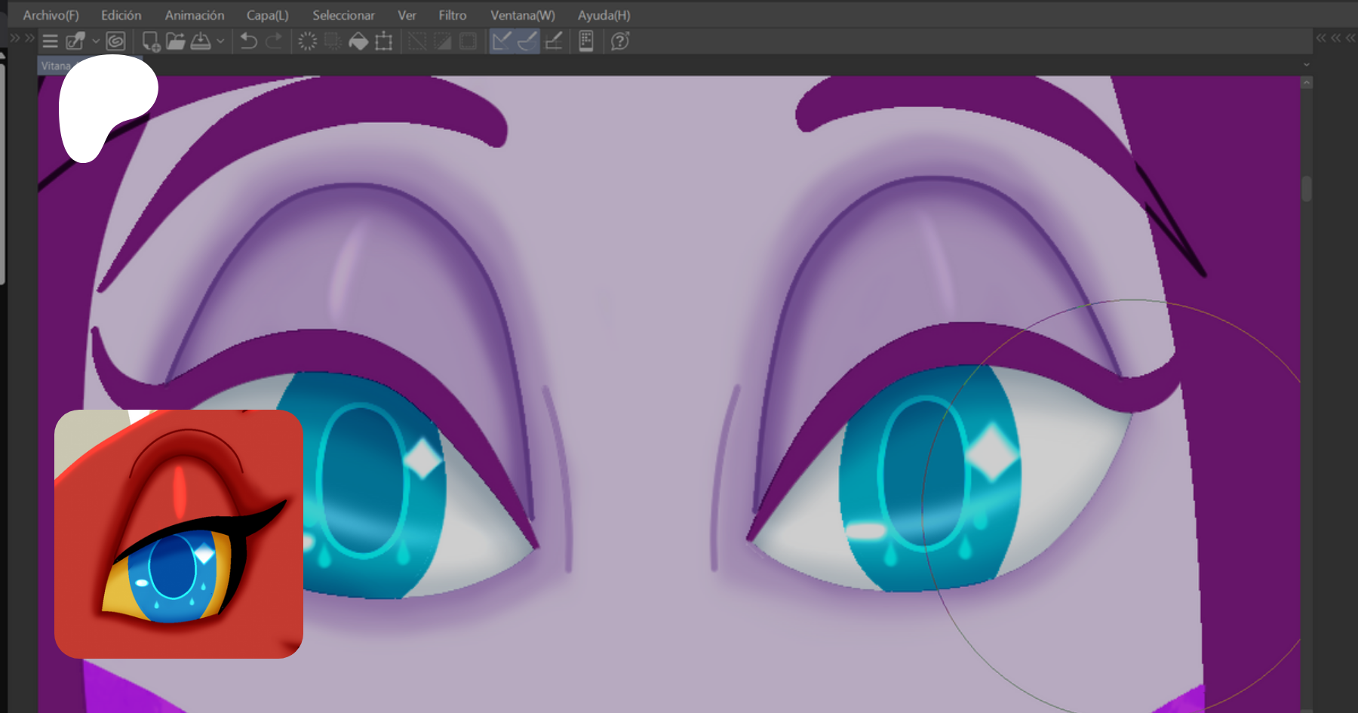The image size is (1358, 713).
Task: Open dropdown arrow beside the Save icon
Action: tap(220, 41)
